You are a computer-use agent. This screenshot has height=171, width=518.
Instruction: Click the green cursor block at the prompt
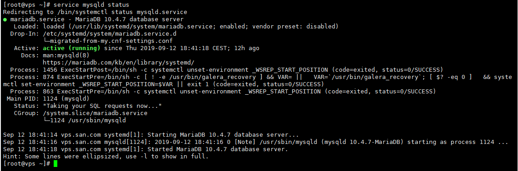click(55, 164)
